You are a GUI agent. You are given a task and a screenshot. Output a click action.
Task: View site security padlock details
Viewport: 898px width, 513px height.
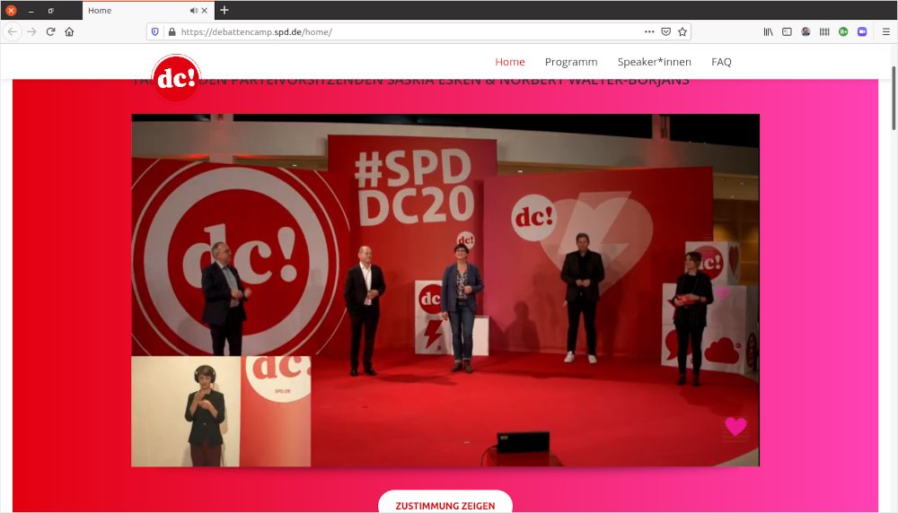(172, 32)
